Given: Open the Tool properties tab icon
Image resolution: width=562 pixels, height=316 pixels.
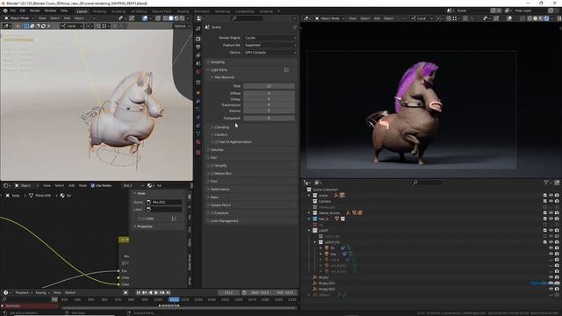Looking at the screenshot, I should [x=198, y=29].
